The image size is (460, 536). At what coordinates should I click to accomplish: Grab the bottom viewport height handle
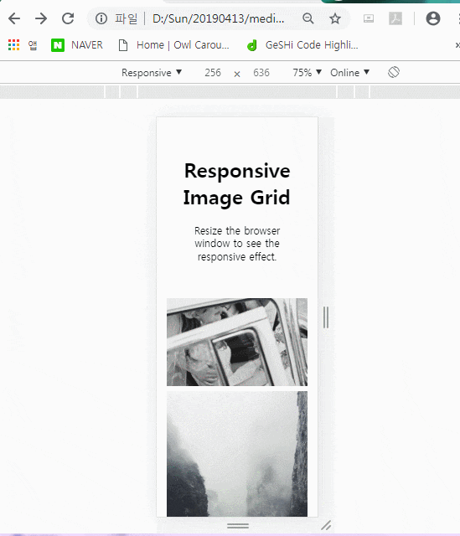click(238, 526)
